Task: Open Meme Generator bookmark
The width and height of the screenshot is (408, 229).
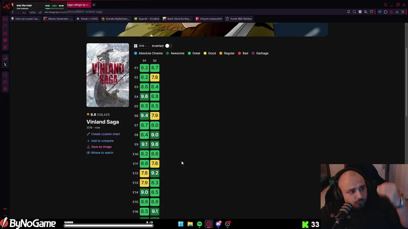Action: (x=58, y=19)
